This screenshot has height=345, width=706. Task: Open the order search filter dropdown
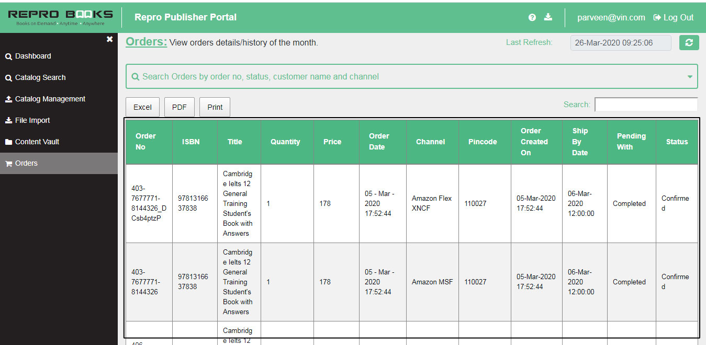point(689,76)
